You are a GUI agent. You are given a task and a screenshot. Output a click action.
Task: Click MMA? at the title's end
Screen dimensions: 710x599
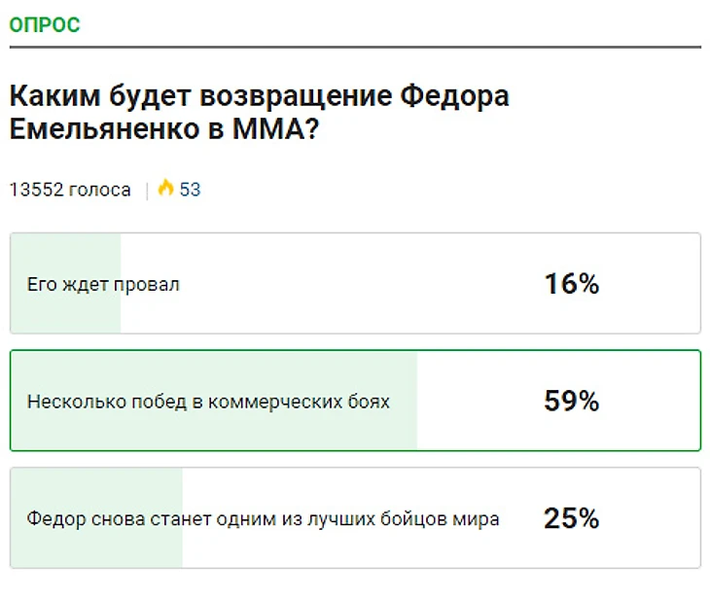[276, 129]
